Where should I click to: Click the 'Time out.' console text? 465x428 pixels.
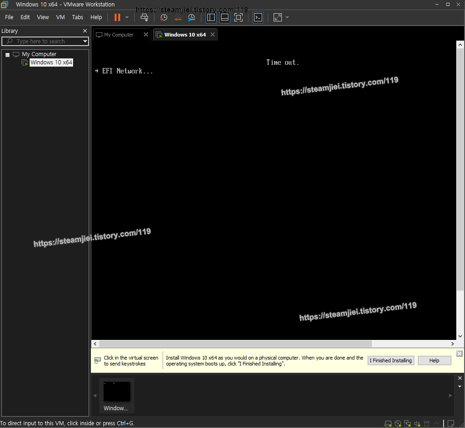(x=282, y=63)
